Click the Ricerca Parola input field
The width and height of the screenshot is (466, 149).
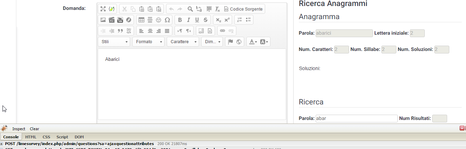point(356,119)
